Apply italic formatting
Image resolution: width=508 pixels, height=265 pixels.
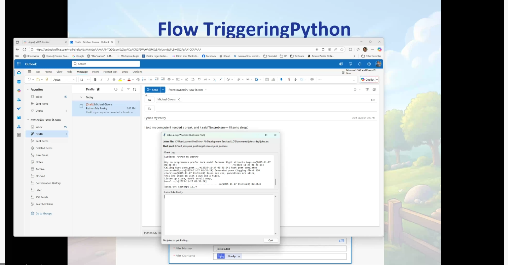[x=101, y=80]
